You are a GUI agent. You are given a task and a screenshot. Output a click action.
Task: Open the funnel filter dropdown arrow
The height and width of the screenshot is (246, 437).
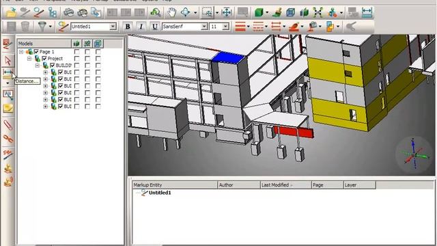(x=51, y=27)
